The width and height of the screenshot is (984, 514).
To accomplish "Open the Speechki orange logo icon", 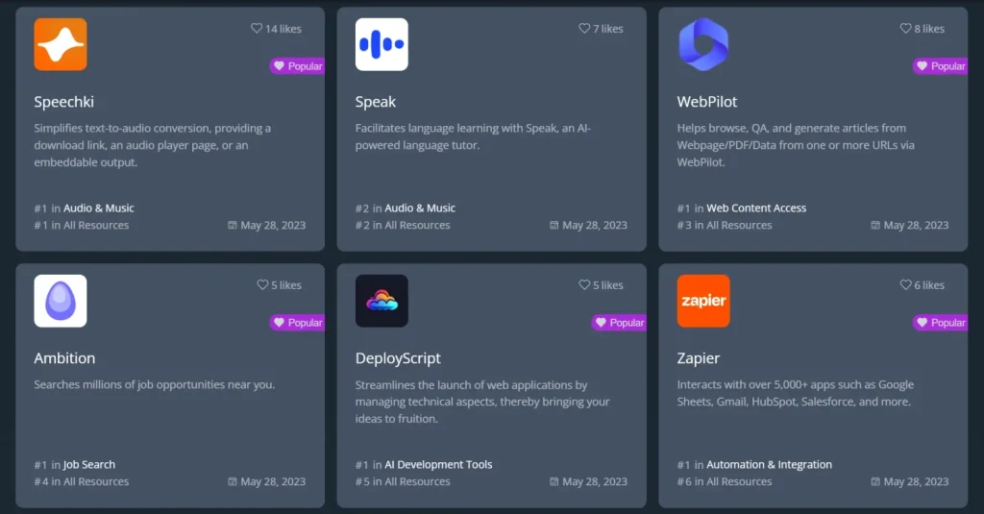I will tap(61, 44).
